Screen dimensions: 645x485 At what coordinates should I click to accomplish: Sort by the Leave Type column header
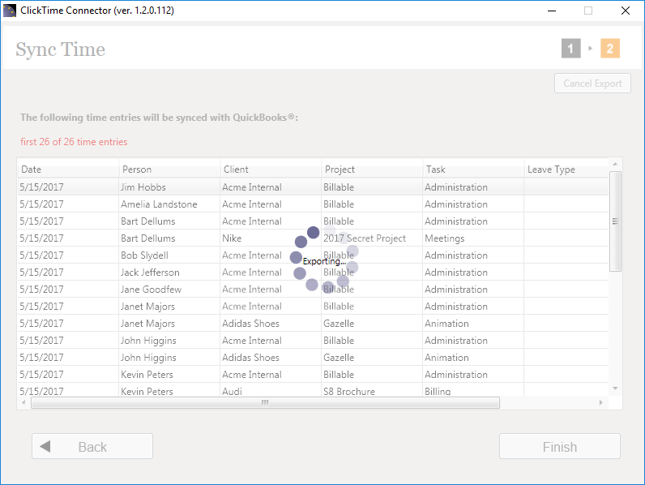pos(566,170)
